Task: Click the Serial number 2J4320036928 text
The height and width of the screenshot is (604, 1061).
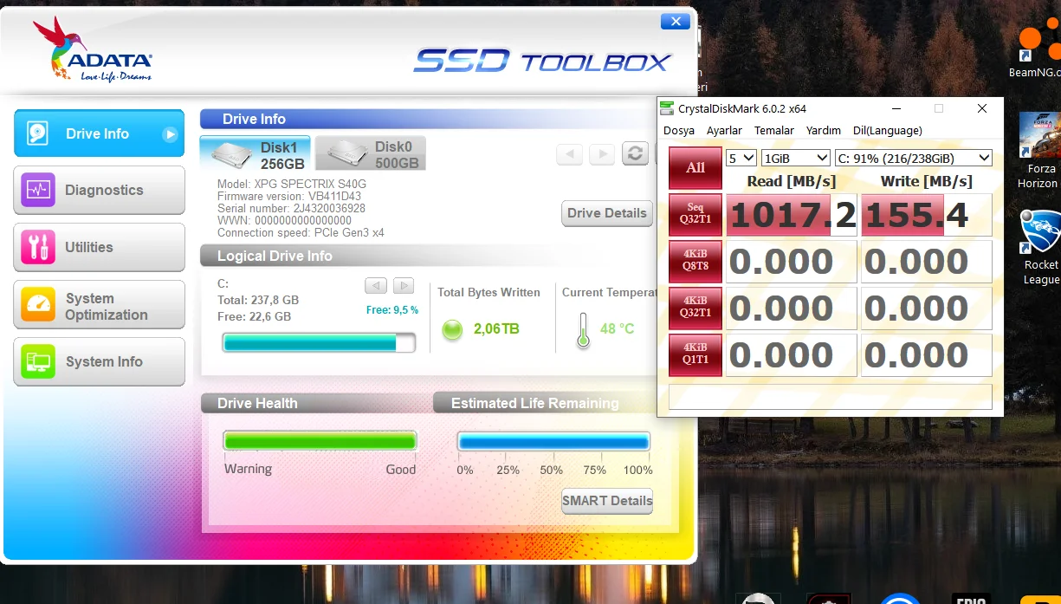Action: point(291,209)
